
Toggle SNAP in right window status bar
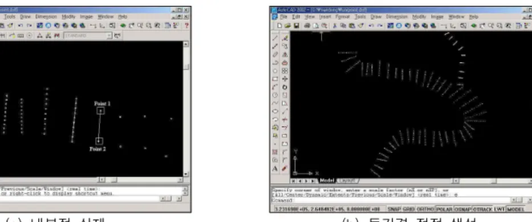(393, 209)
